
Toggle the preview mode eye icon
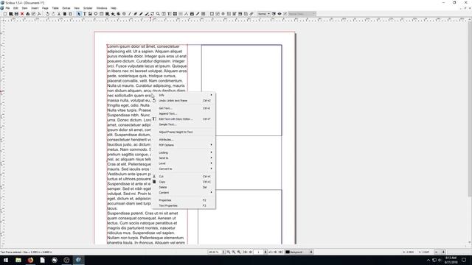[280, 14]
